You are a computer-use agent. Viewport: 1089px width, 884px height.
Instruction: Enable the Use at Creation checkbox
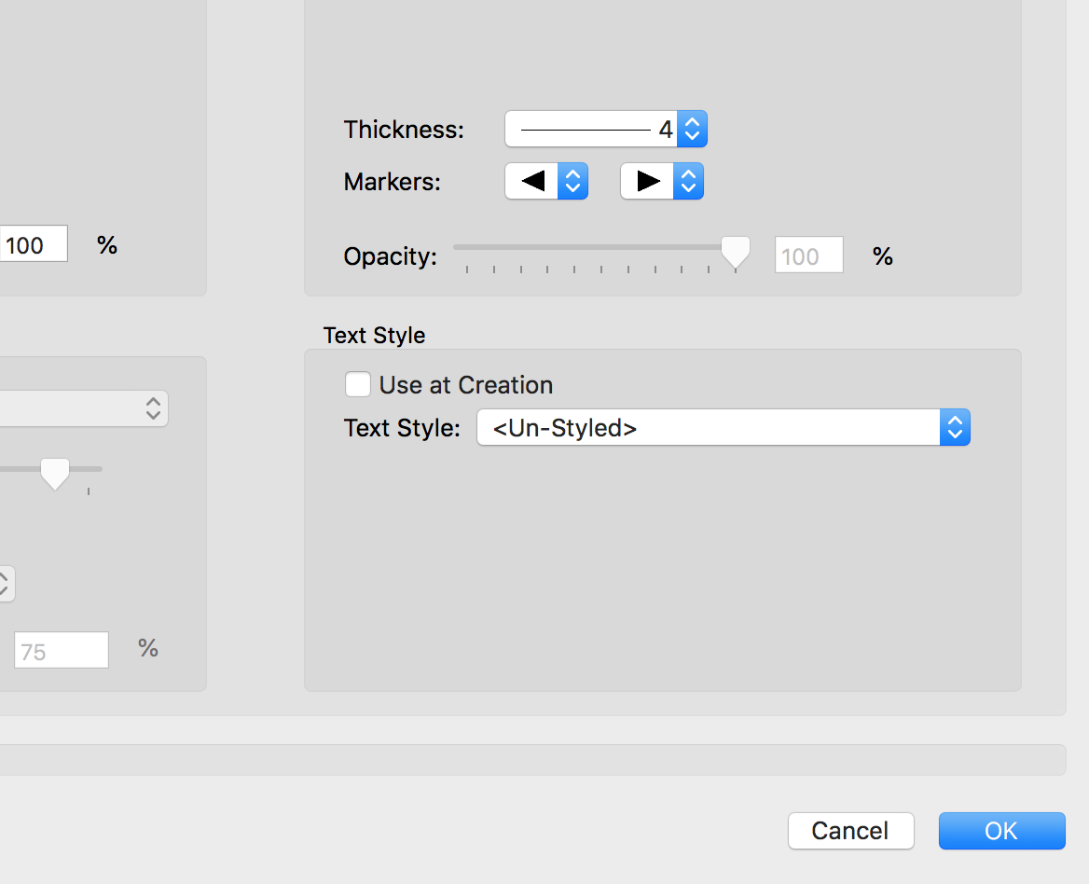(x=357, y=383)
